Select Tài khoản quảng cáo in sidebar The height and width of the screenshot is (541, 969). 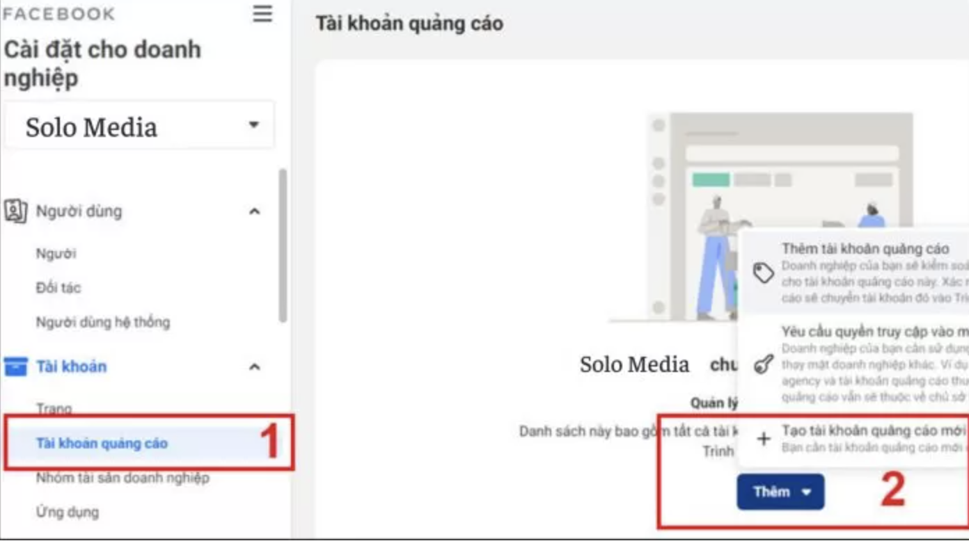(x=102, y=443)
